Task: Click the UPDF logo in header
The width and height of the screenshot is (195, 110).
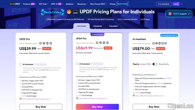Action: (x=15, y=4)
